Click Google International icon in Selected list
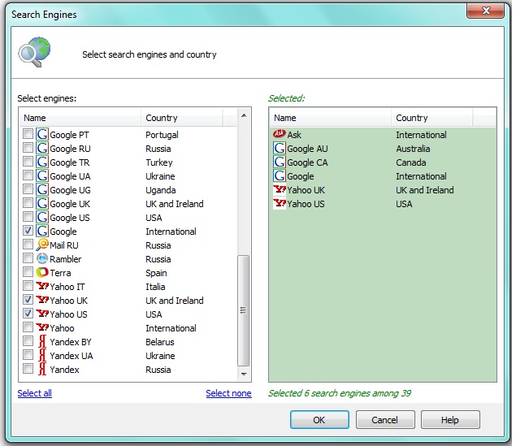516x446 pixels. click(x=280, y=175)
